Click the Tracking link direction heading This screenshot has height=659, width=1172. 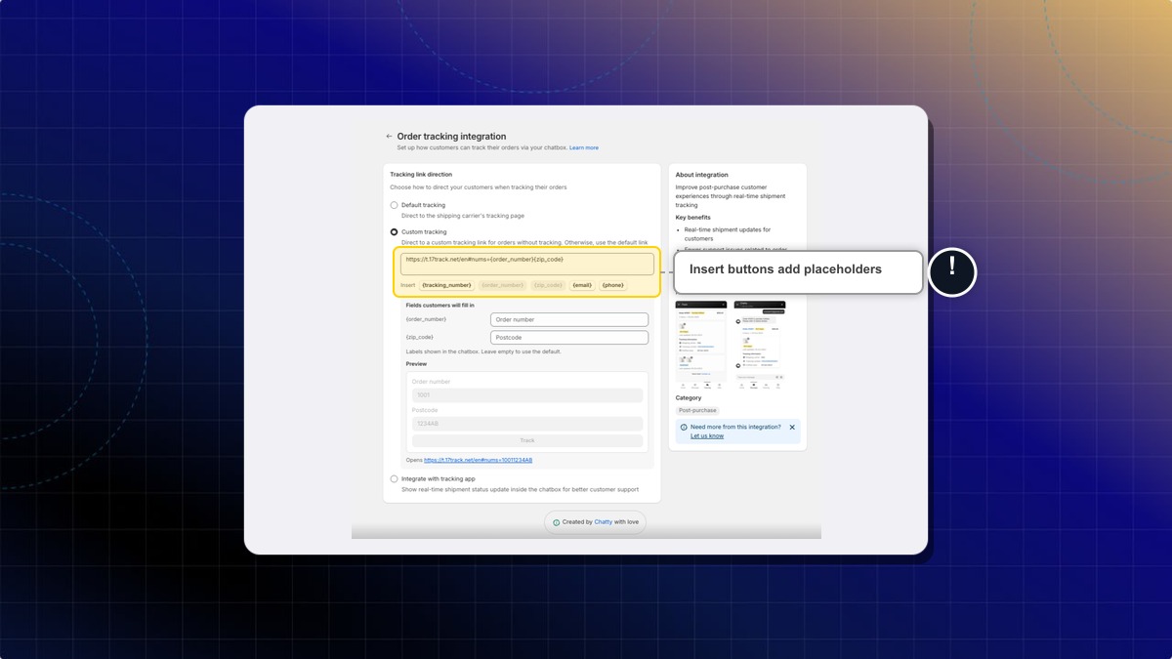coord(421,175)
